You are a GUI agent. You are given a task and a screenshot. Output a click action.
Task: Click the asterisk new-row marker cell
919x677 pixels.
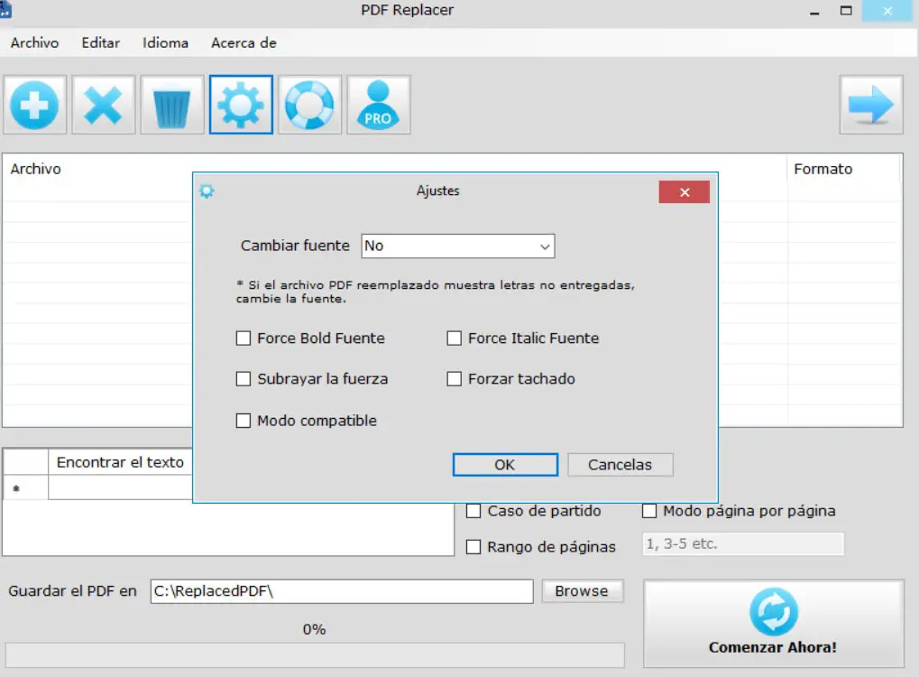coord(26,487)
